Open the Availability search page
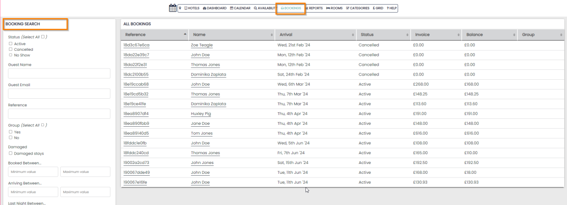The height and width of the screenshot is (205, 567). point(265,8)
